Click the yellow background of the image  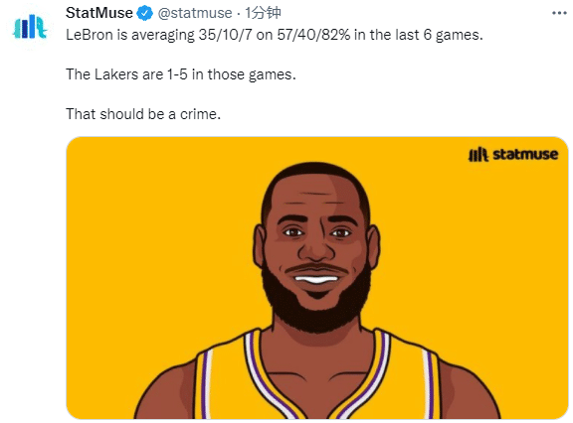476,255
